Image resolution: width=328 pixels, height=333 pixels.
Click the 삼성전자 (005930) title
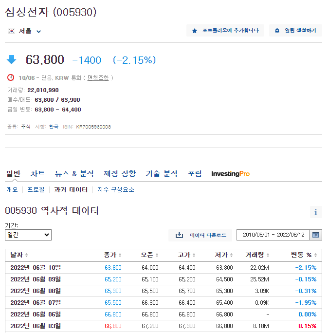click(x=51, y=12)
